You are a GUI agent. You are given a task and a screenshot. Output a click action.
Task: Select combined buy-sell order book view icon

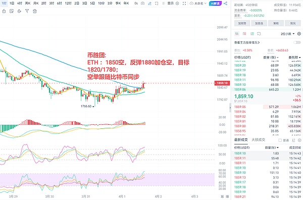point(237,34)
